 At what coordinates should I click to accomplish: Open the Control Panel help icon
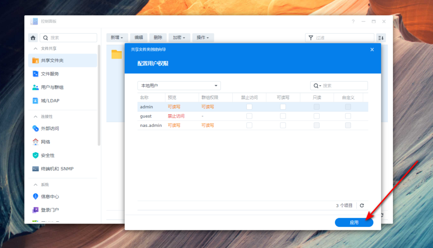353,22
